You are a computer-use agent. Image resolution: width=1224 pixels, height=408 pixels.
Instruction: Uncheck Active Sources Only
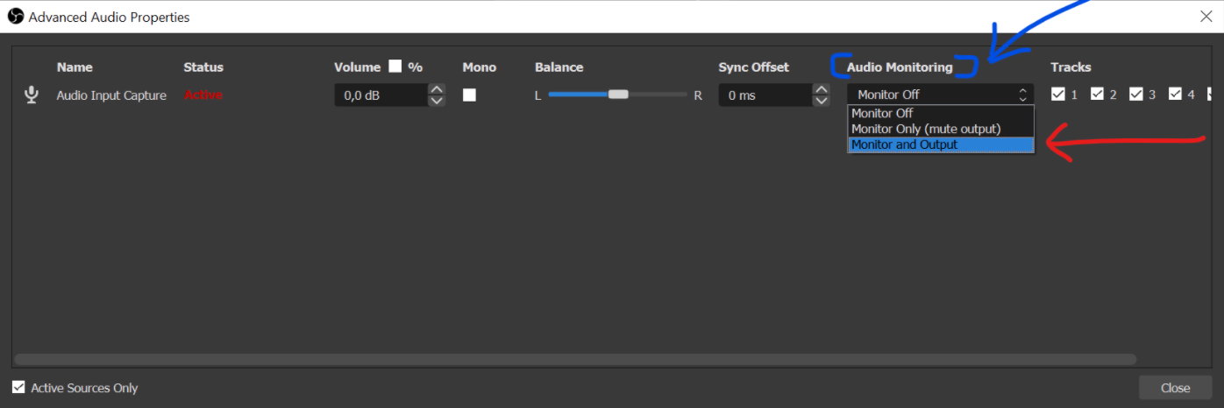(18, 387)
